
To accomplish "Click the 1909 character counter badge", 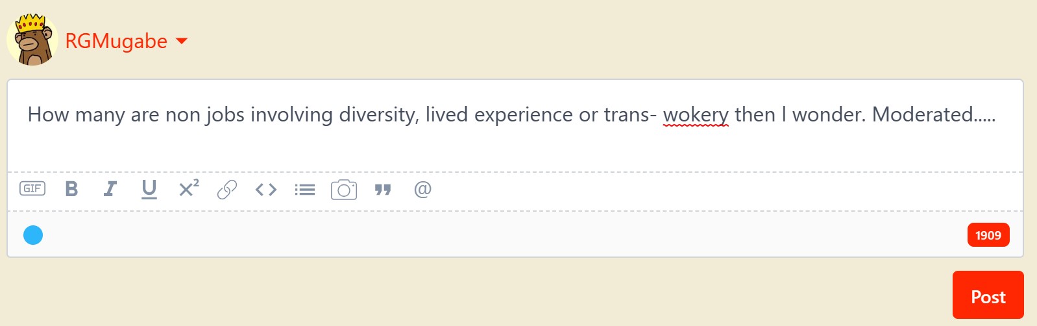I will (x=988, y=235).
